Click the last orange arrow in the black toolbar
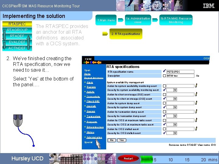Image resolution: width=219 pixels, height=164 pixels. coord(99,62)
